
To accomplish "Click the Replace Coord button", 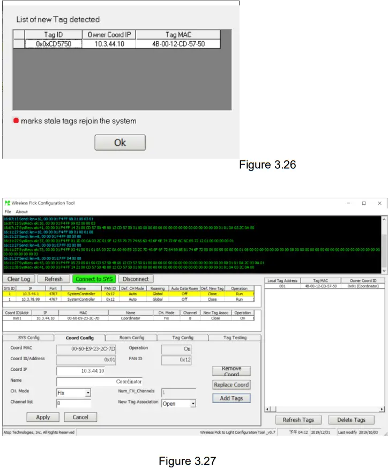I will pos(231,385).
